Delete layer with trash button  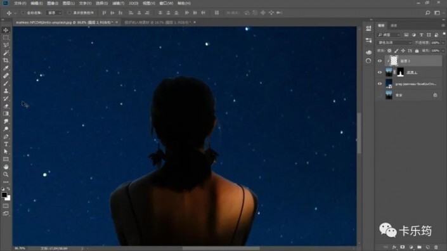pyautogui.click(x=436, y=247)
